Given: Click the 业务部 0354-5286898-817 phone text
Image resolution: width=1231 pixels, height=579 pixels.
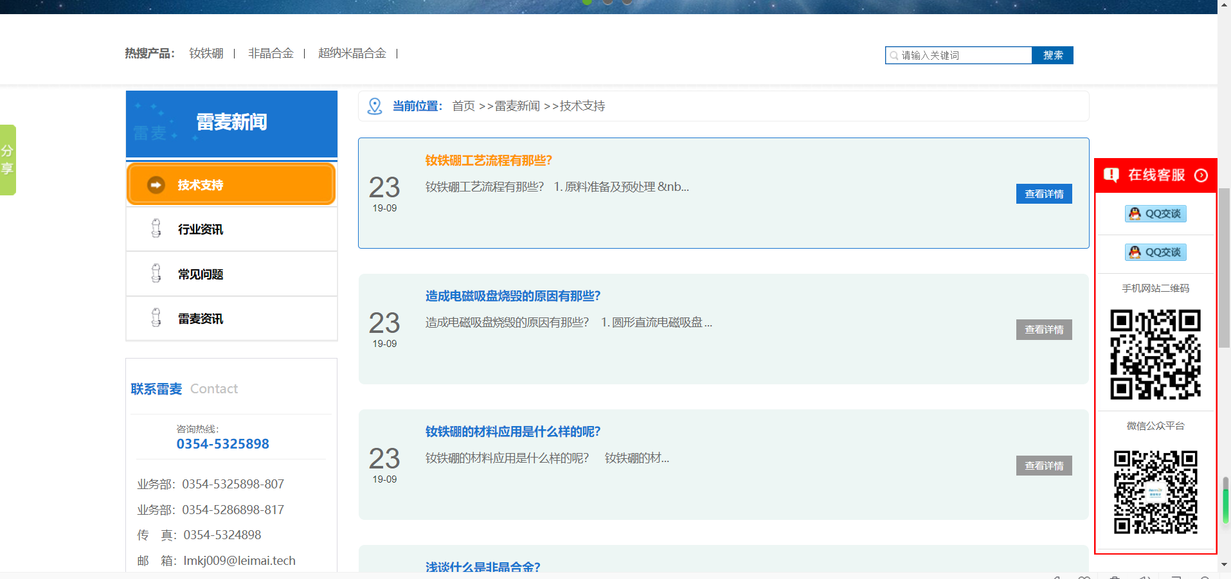Looking at the screenshot, I should point(211,510).
